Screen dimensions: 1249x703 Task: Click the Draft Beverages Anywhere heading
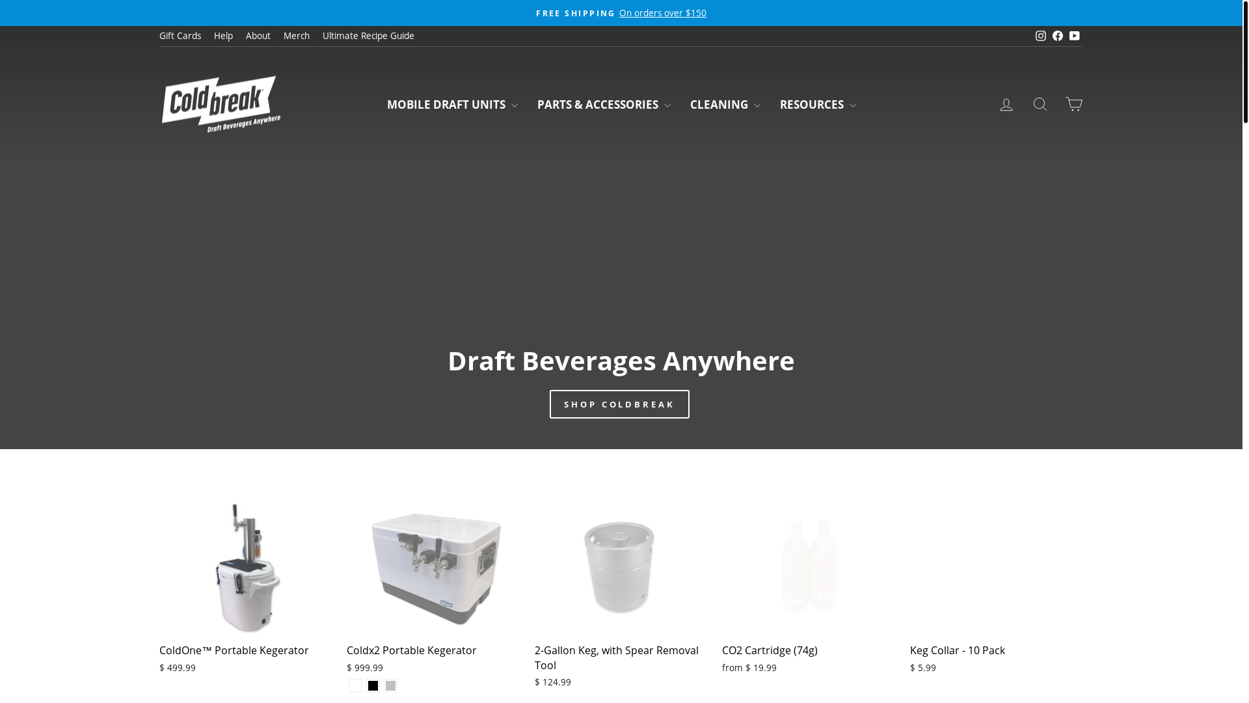point(621,361)
